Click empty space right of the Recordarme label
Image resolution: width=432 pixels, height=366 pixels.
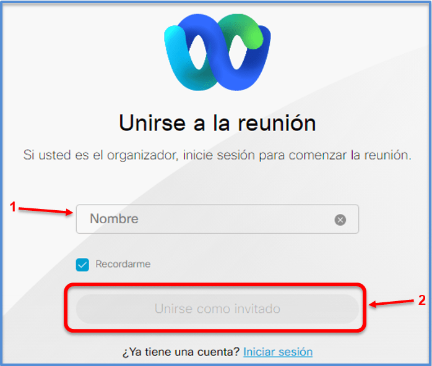pos(248,264)
